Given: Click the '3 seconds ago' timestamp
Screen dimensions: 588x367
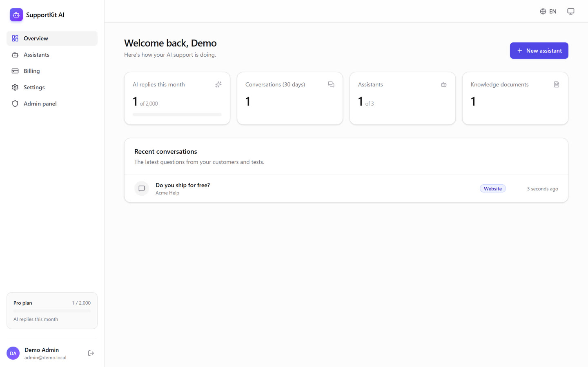Looking at the screenshot, I should click(543, 189).
